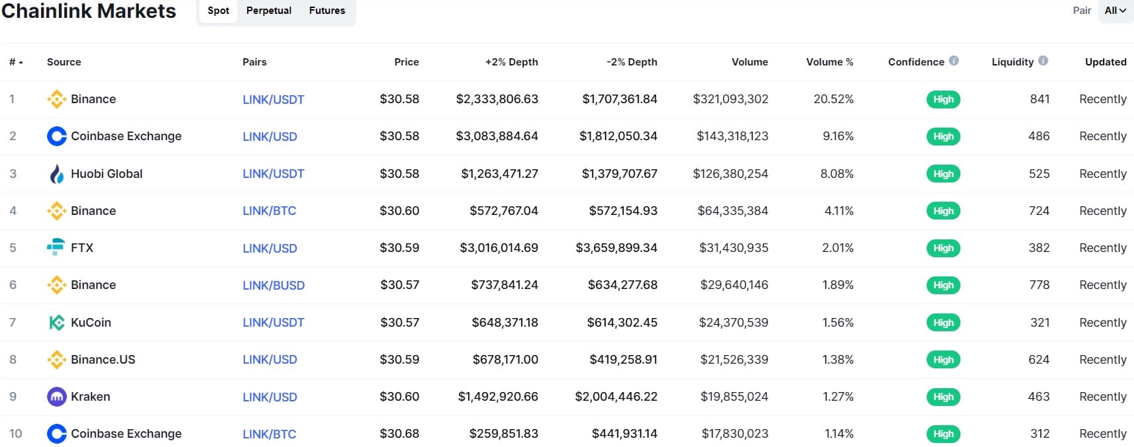The height and width of the screenshot is (447, 1134).
Task: Click the KuCoin logo icon
Action: coord(57,323)
